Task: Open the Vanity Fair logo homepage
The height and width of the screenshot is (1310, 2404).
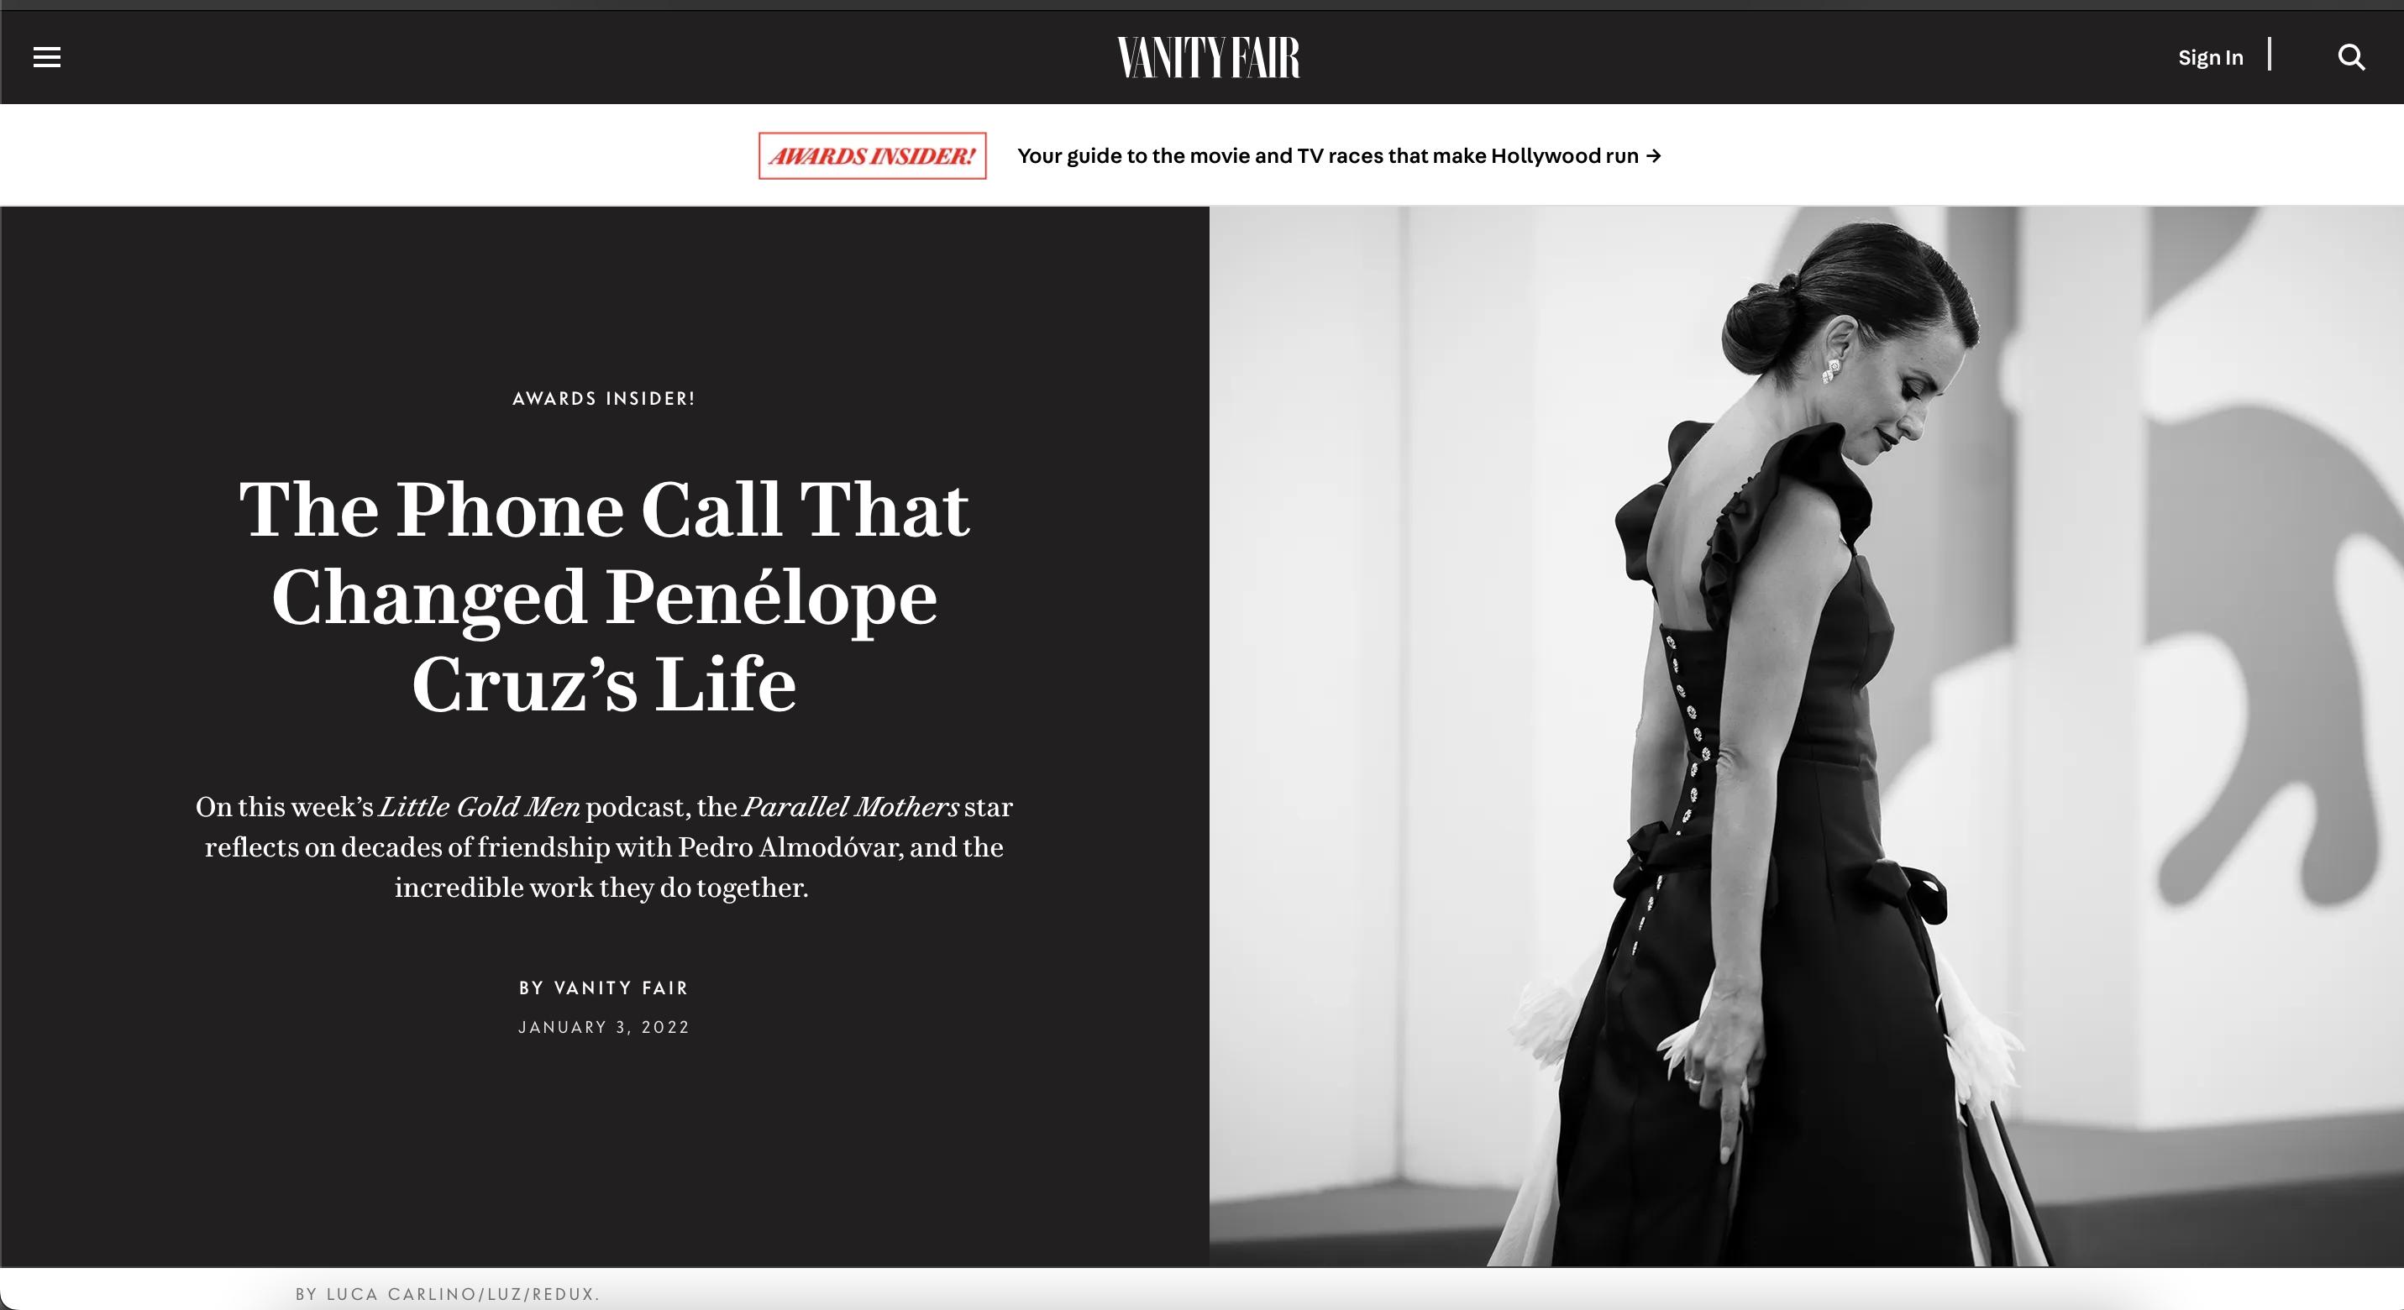Action: pos(1209,57)
